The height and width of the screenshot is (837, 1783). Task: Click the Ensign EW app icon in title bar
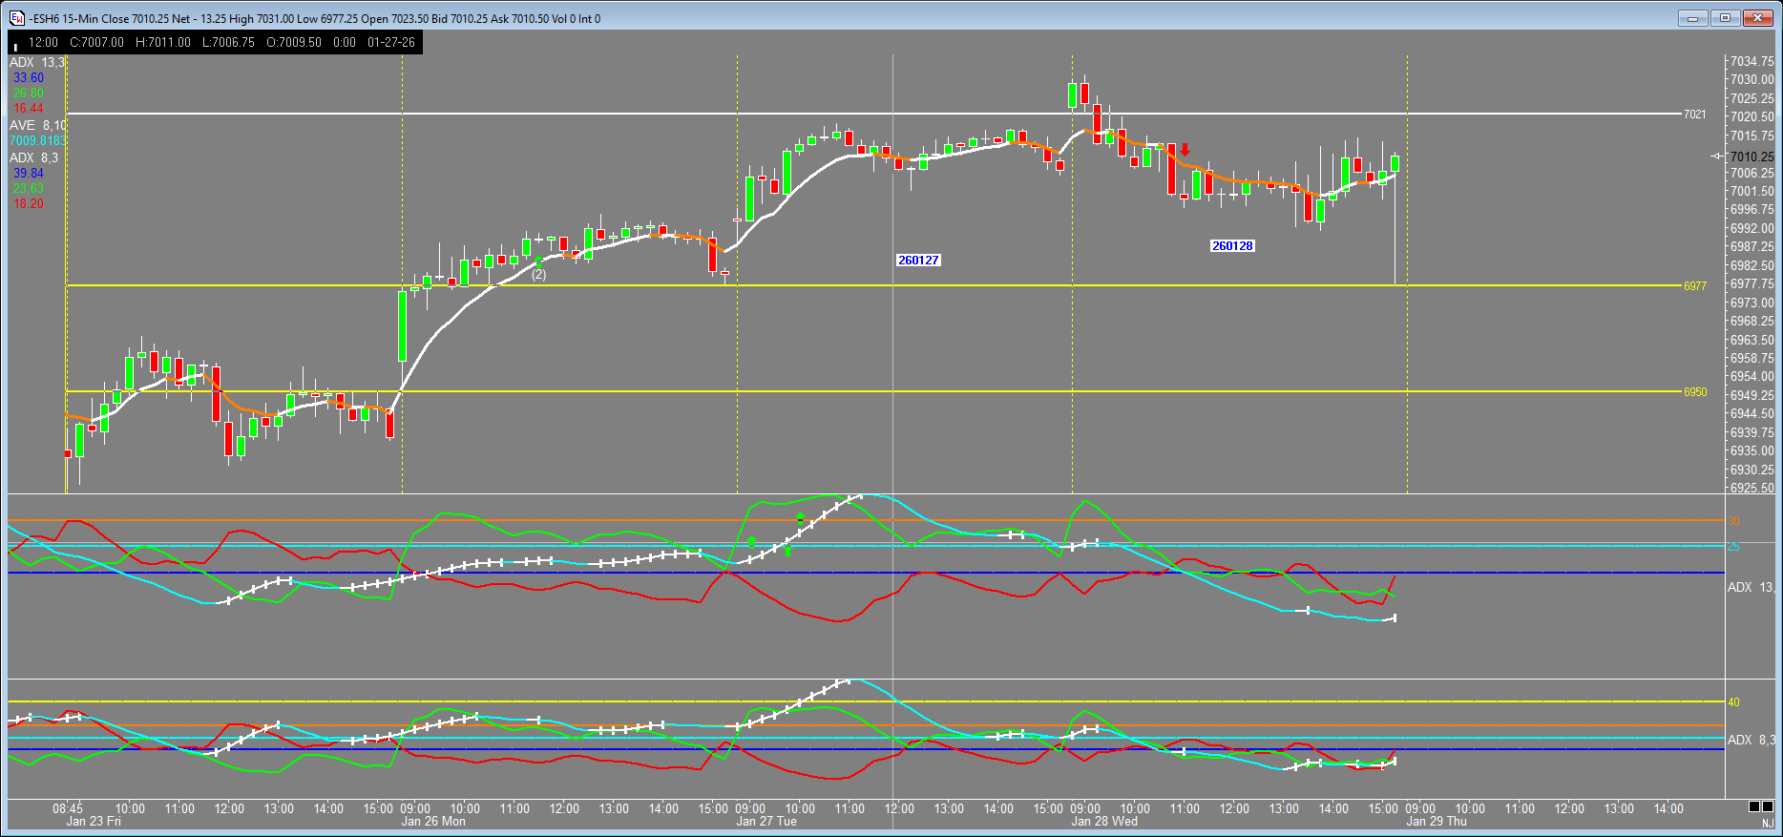tap(17, 18)
